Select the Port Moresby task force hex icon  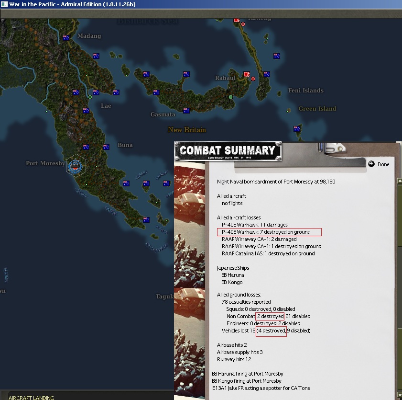[x=76, y=166]
